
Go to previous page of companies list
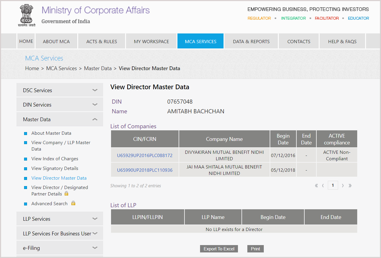click(323, 186)
